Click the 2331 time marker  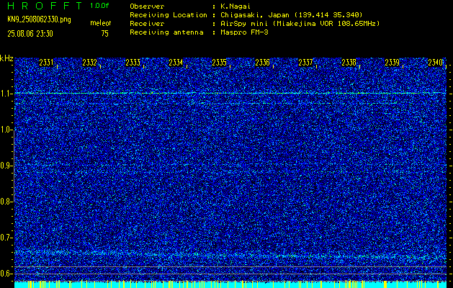tap(46, 63)
